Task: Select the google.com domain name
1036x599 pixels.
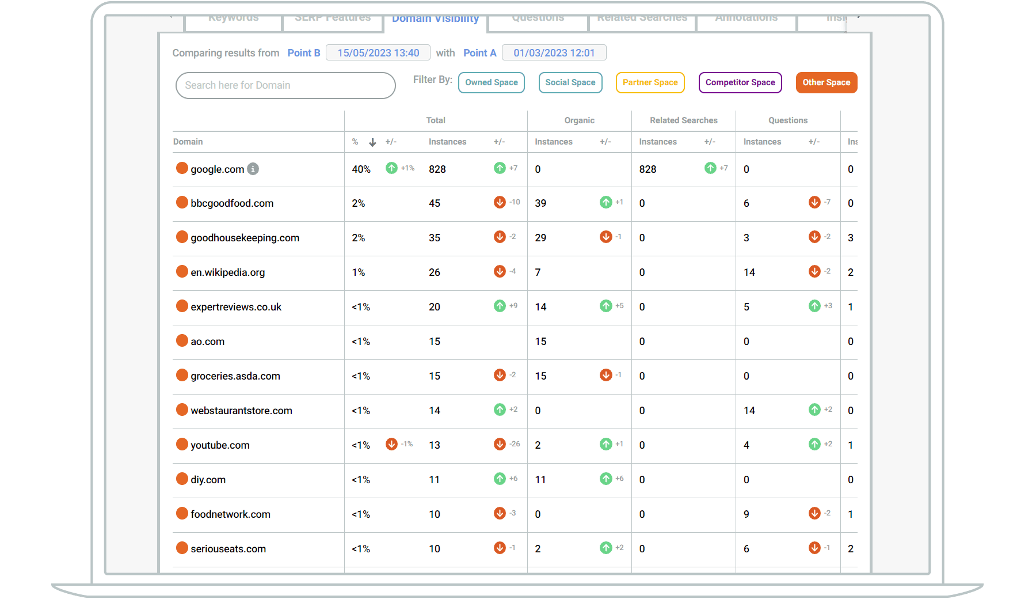Action: (218, 169)
